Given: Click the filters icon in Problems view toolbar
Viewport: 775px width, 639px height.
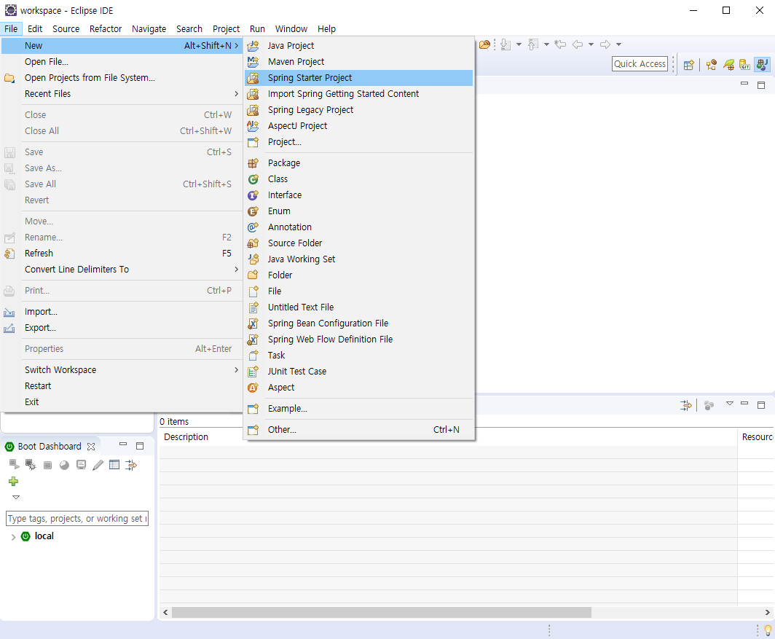Looking at the screenshot, I should click(686, 406).
